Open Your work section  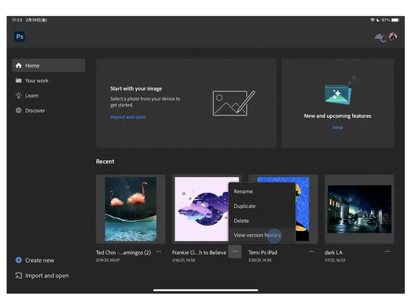pos(48,81)
